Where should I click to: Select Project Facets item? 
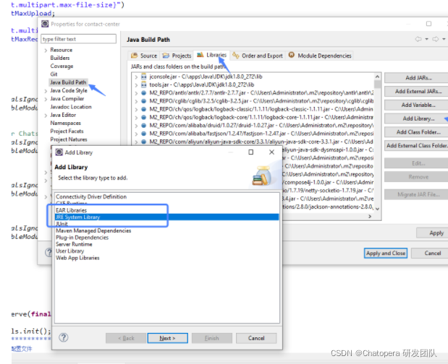[67, 131]
